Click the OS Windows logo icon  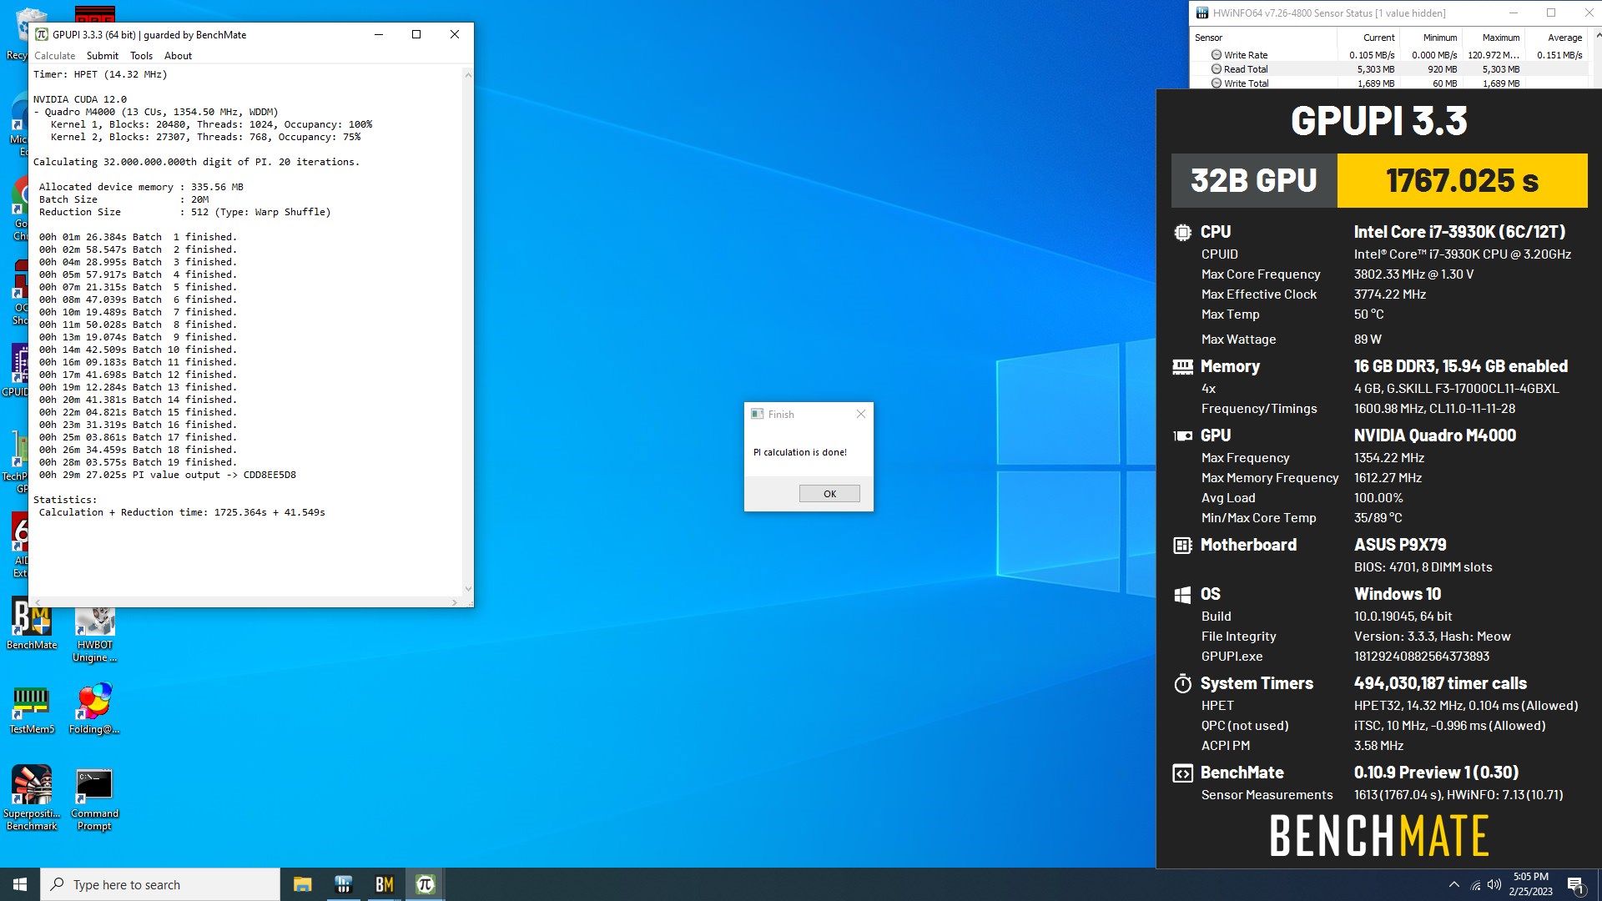point(1182,595)
